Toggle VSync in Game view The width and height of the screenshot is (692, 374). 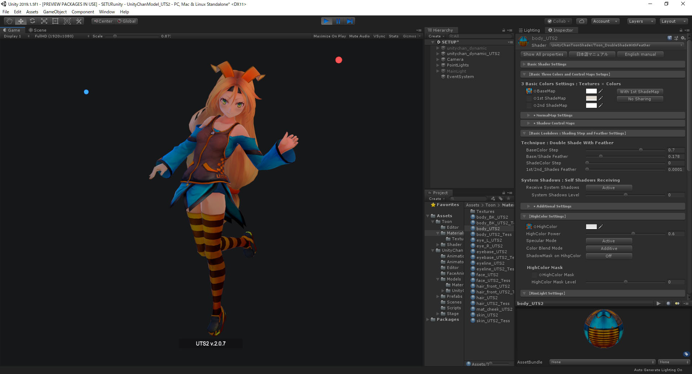coord(379,36)
